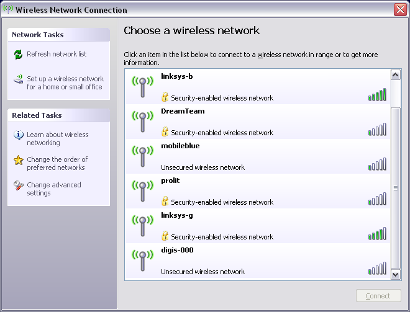Click the antenna icon for linksys-b
Screen dimensions: 410x312
tap(142, 87)
